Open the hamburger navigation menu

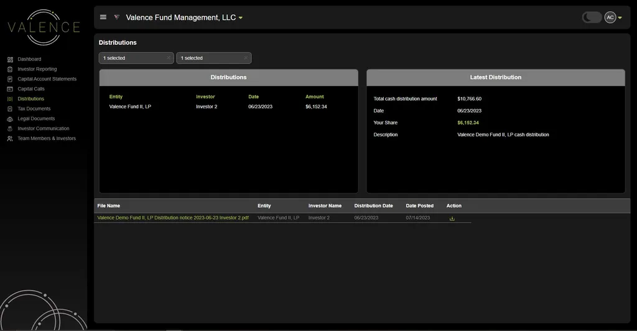tap(103, 17)
